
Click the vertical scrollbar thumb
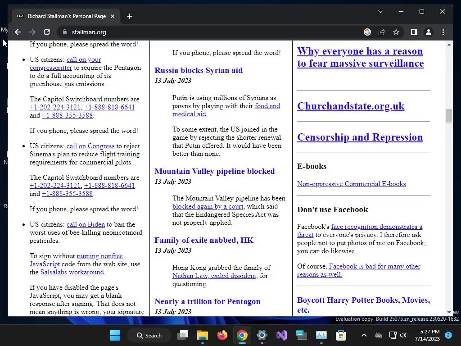tap(449, 116)
